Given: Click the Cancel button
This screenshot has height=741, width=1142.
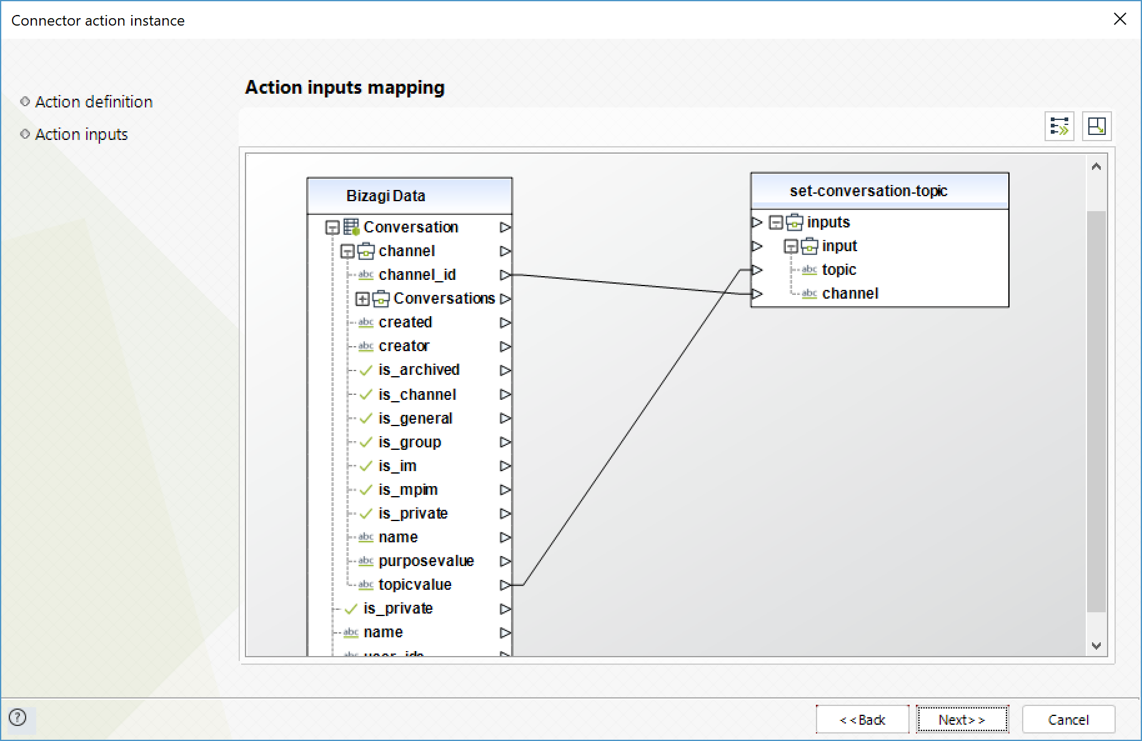Looking at the screenshot, I should click(1068, 720).
